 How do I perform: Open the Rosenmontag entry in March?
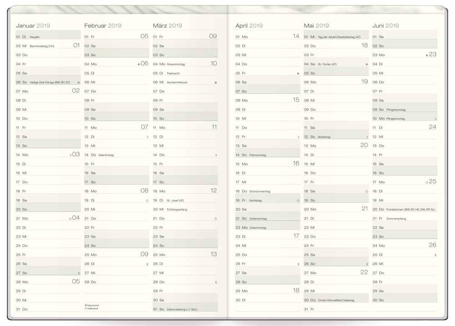[176, 64]
